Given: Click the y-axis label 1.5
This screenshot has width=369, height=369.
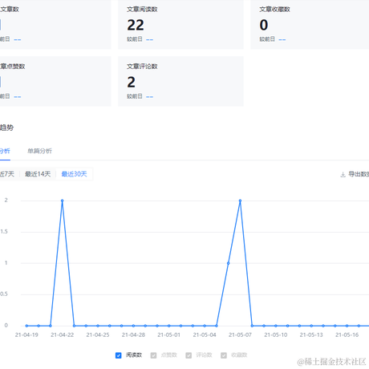Looking at the screenshot, I should click(4, 232).
